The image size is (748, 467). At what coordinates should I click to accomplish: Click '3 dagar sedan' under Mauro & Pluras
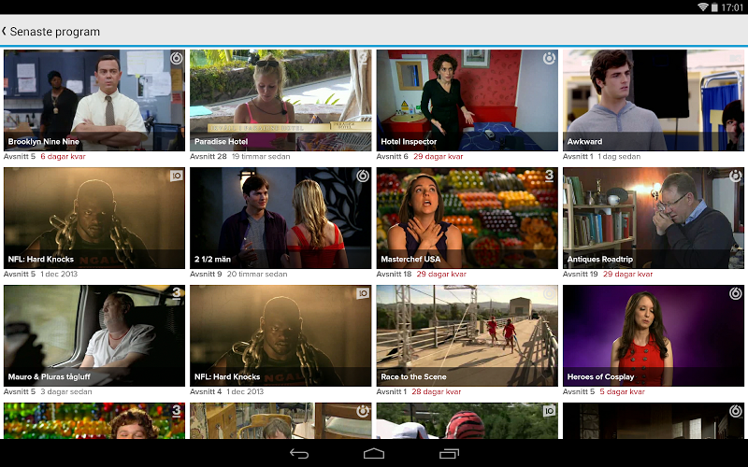pos(66,391)
